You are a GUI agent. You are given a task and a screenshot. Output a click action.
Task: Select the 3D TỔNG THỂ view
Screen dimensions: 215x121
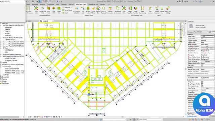click(9, 50)
